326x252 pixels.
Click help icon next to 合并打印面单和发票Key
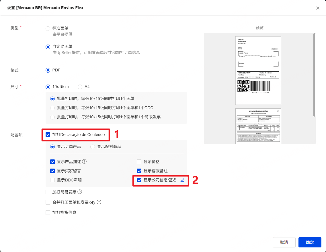click(x=99, y=202)
